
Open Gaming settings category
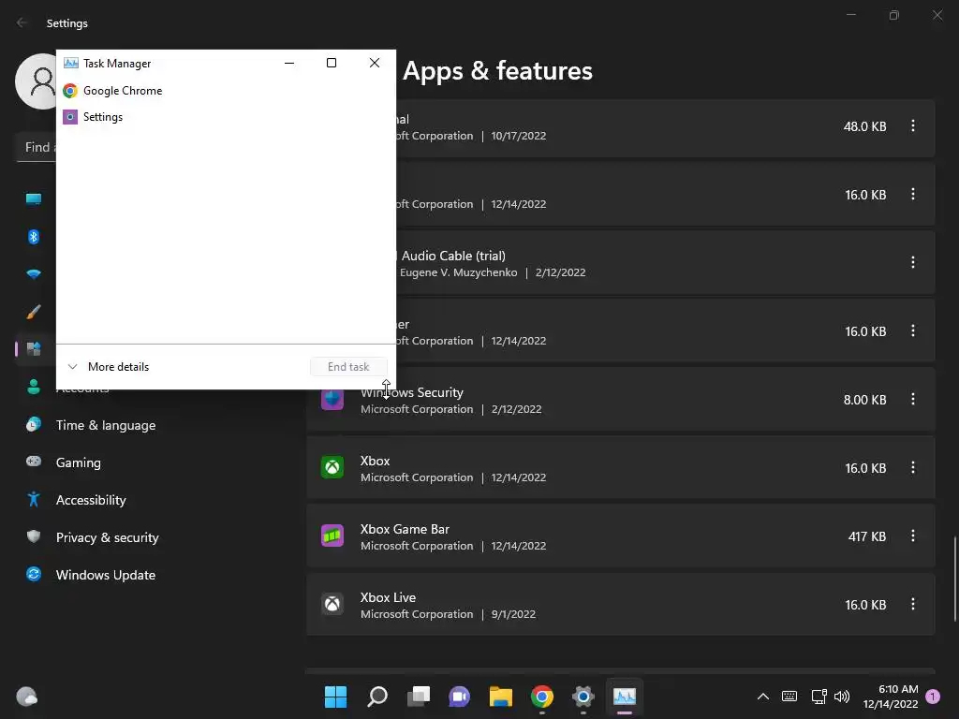79,462
